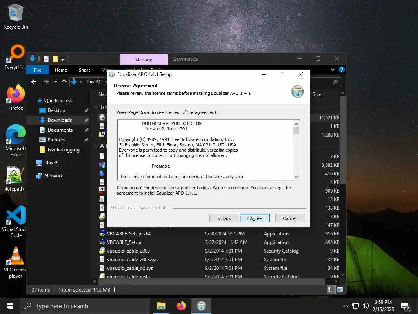Image resolution: width=418 pixels, height=314 pixels.
Task: Select VLC media player desktop shortcut
Action: pos(16,262)
